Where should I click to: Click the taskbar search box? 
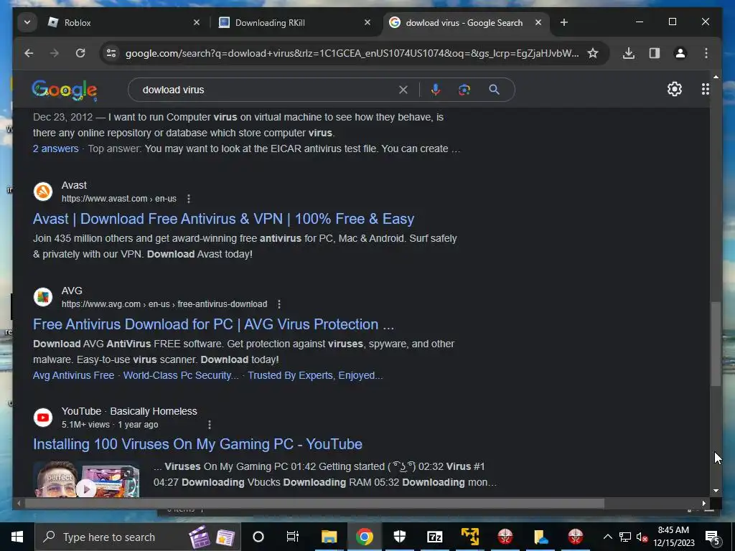point(137,537)
